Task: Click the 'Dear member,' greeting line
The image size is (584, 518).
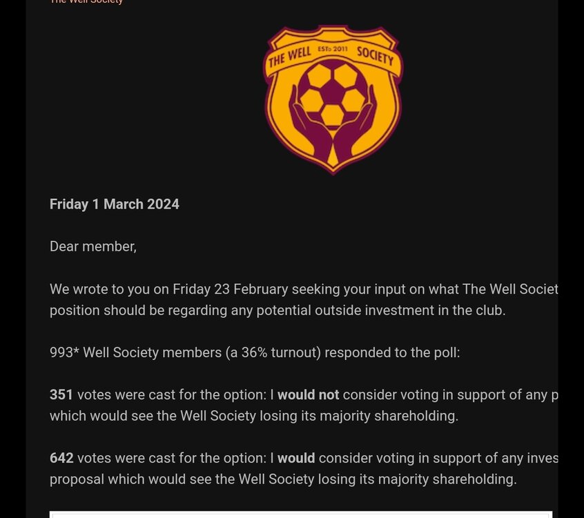Action: pos(93,247)
